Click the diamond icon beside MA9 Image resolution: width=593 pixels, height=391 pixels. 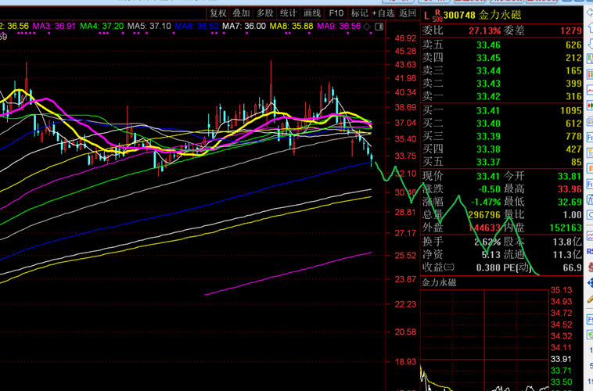tap(367, 27)
